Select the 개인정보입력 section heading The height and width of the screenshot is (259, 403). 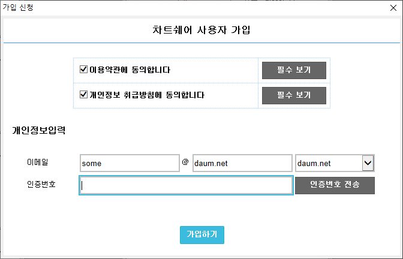(x=39, y=129)
